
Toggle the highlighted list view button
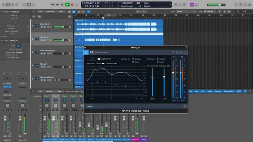coord(74,12)
